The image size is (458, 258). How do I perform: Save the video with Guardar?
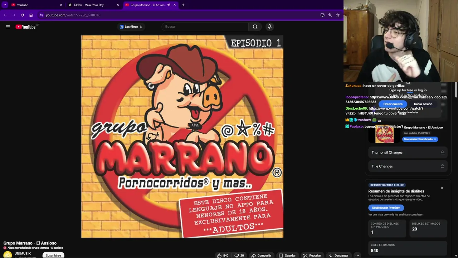(x=287, y=255)
